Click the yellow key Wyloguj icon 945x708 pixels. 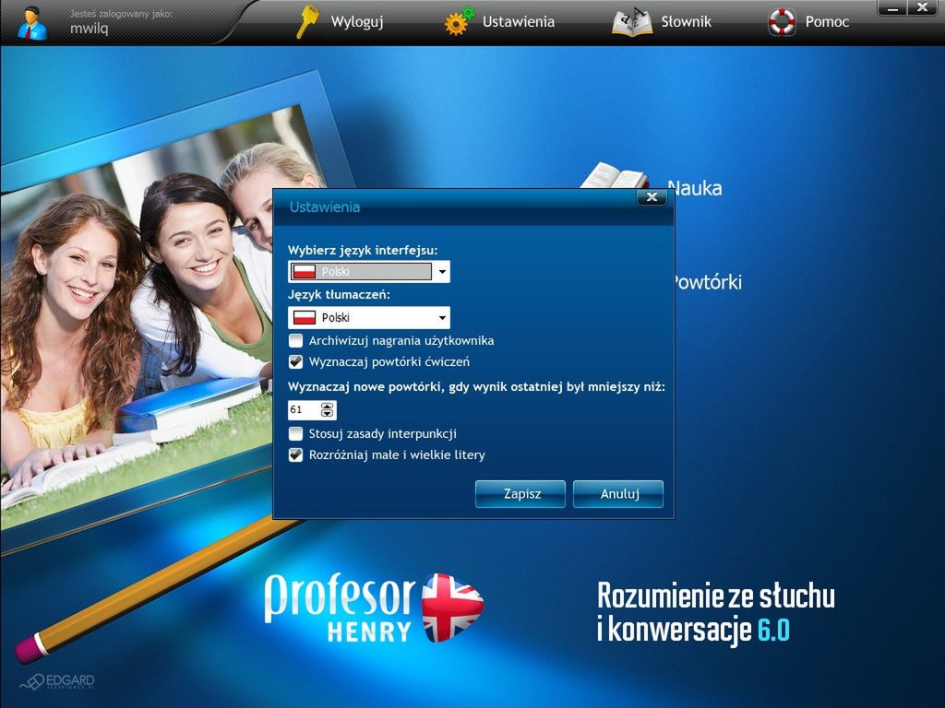point(307,22)
